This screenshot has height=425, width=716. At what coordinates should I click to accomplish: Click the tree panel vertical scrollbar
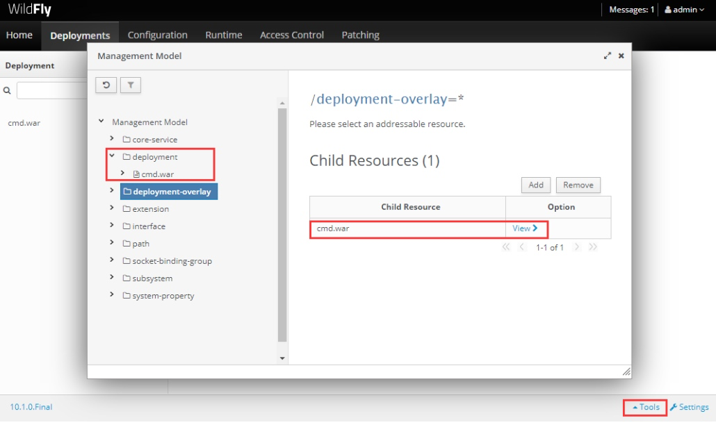tap(282, 224)
